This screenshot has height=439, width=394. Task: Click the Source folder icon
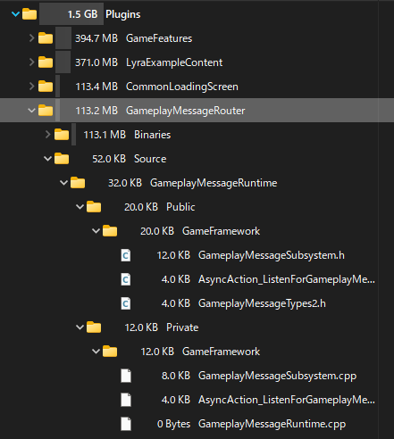point(62,159)
